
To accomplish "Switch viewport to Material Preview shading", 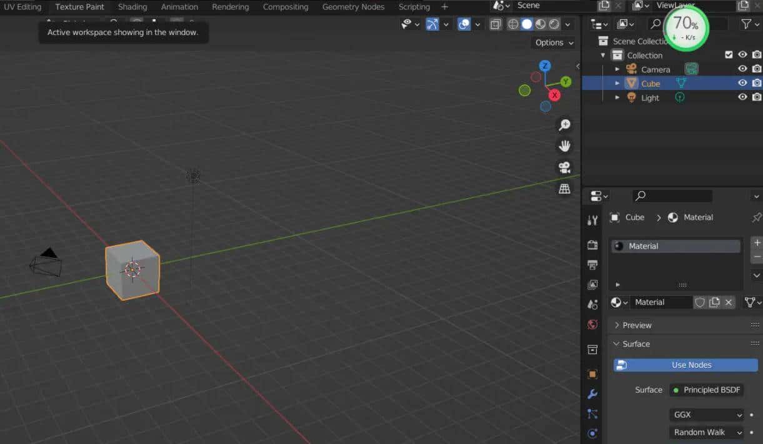I will [x=540, y=24].
